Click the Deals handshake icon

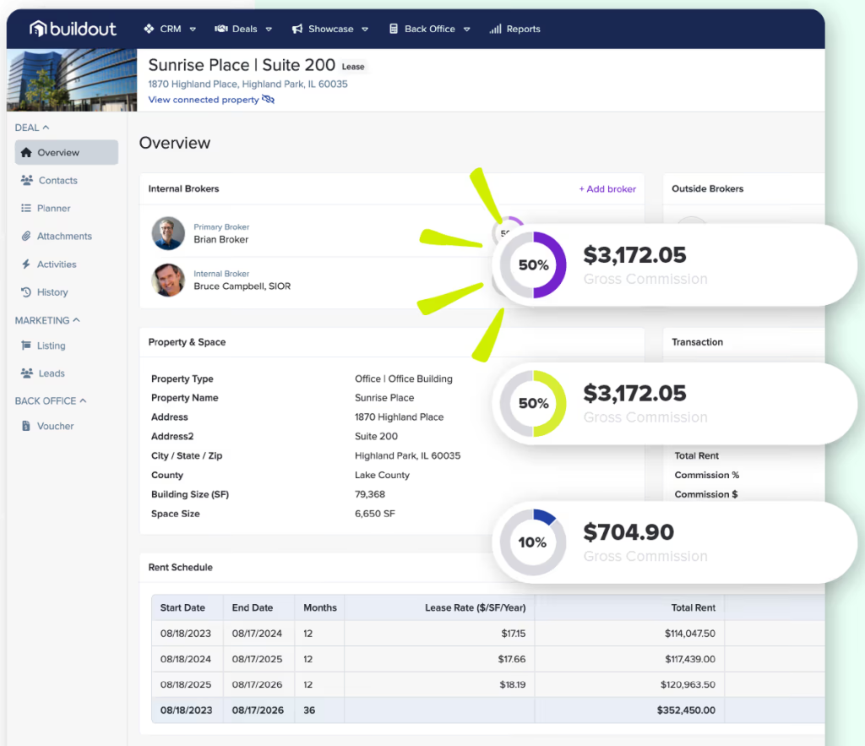click(221, 29)
